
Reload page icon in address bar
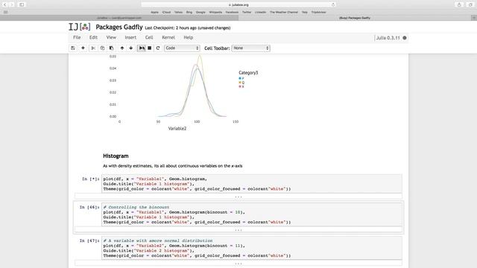click(x=333, y=5)
